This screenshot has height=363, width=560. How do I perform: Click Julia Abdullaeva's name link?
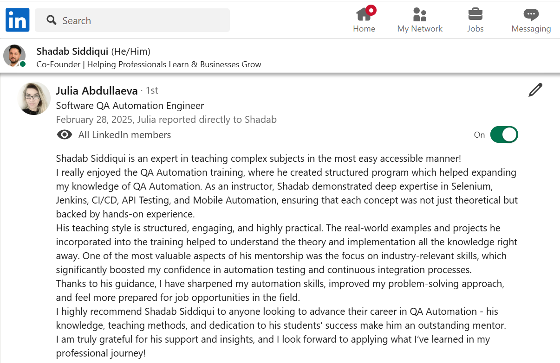[97, 90]
